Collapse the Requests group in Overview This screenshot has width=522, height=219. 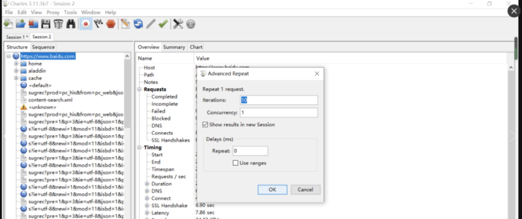click(x=139, y=89)
